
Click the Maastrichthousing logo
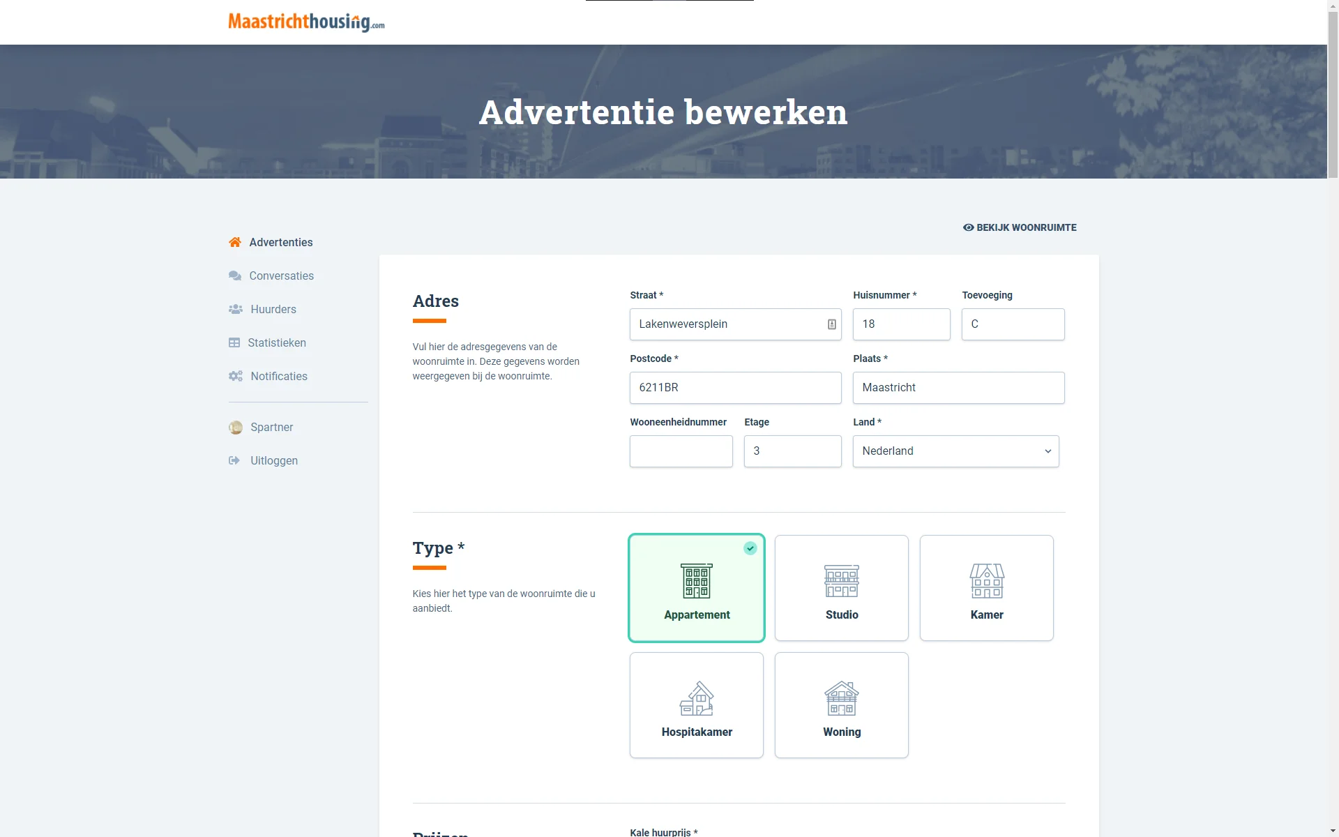point(306,22)
